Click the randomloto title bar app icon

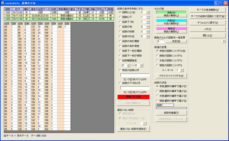click(x=3, y=3)
